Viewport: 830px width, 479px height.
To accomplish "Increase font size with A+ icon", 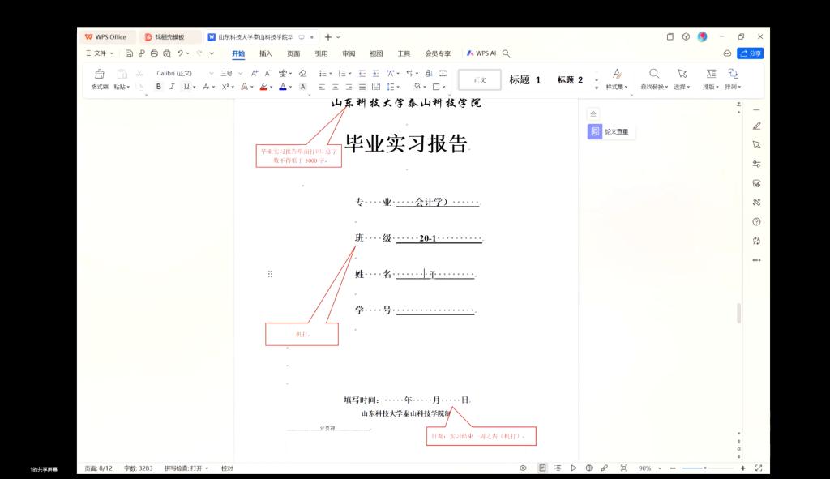I will pos(255,73).
